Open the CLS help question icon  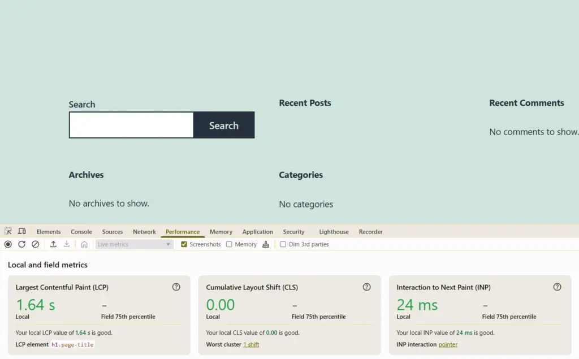coord(366,287)
